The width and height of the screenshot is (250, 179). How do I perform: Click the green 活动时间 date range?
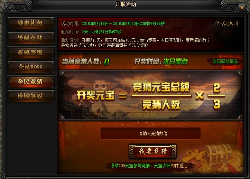pos(123,23)
